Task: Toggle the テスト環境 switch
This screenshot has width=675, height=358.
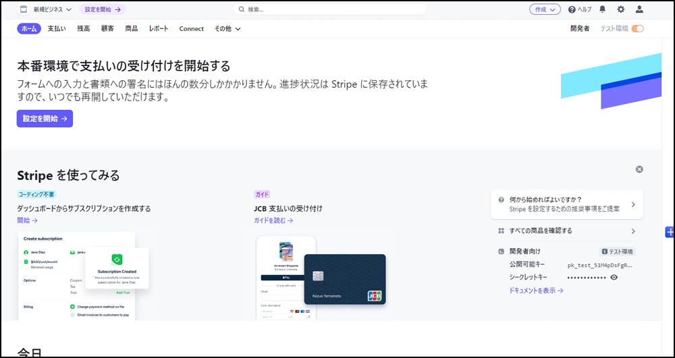Action: (637, 28)
